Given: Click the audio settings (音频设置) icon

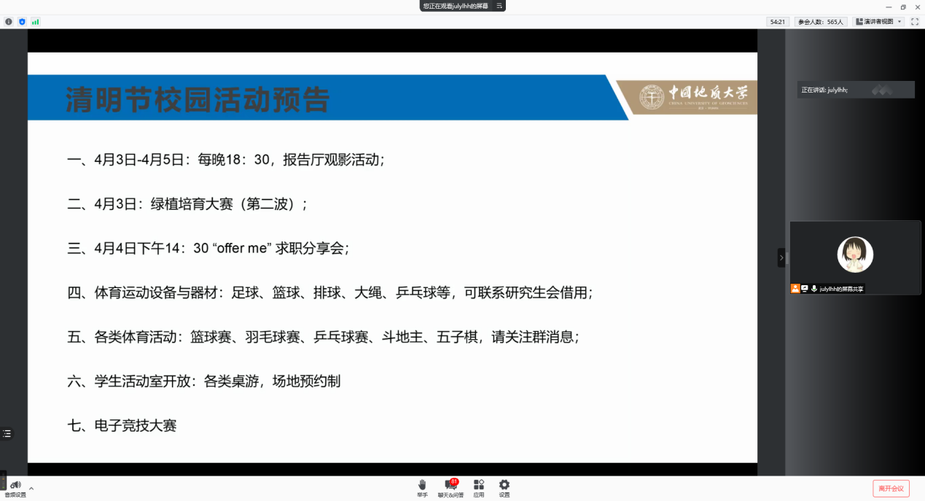Looking at the screenshot, I should click(x=15, y=486).
